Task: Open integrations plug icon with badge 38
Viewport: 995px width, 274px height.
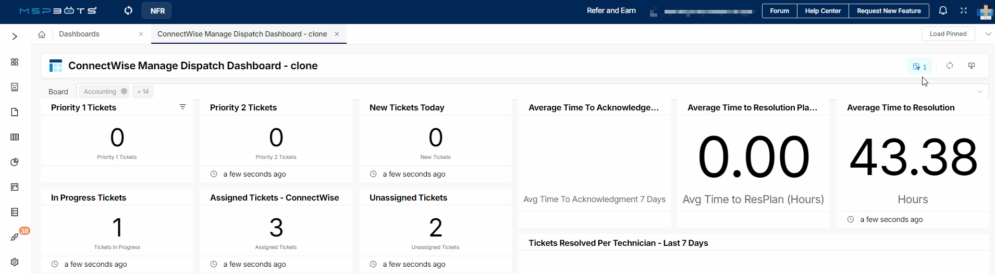Action: pyautogui.click(x=15, y=237)
